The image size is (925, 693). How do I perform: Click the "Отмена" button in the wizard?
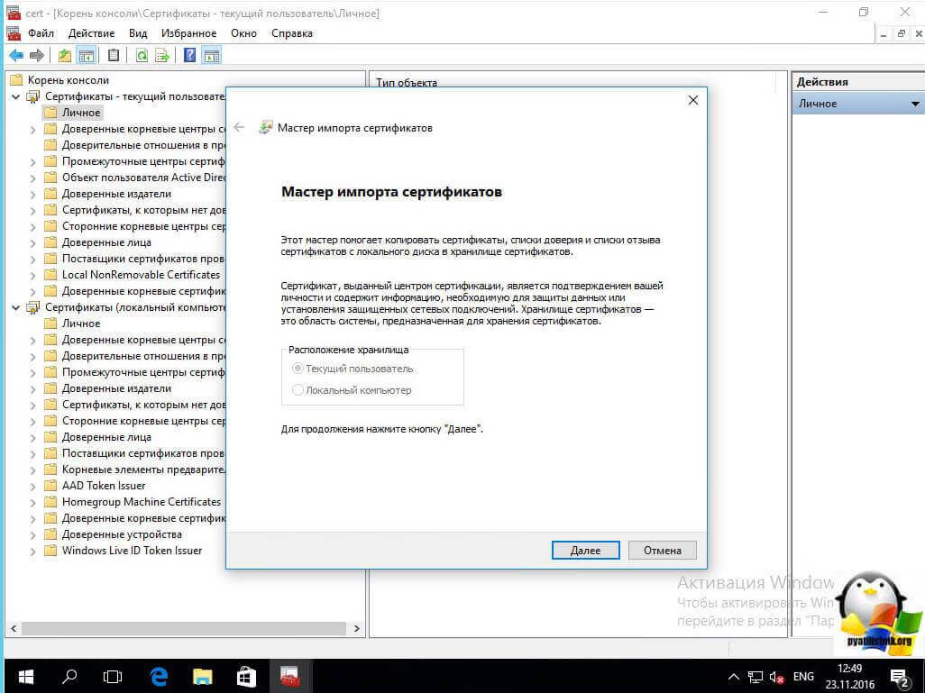pyautogui.click(x=663, y=550)
